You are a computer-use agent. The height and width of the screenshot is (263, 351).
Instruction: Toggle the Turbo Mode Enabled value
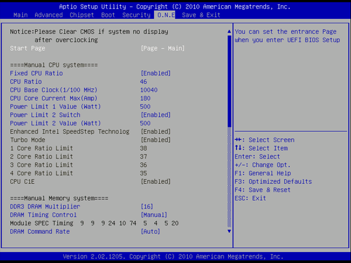155,140
